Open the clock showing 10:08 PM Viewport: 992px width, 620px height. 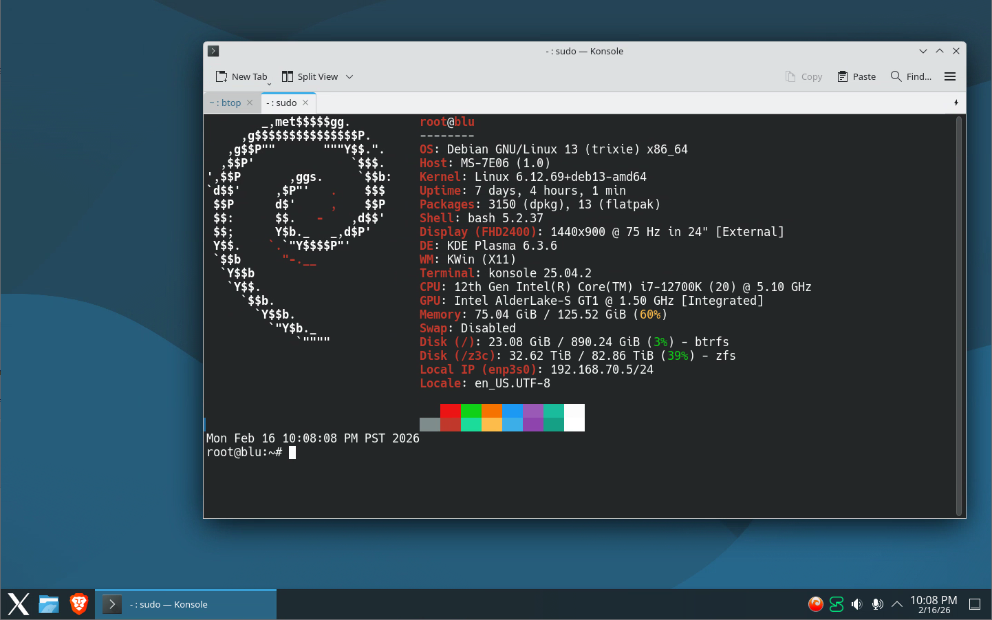click(x=934, y=604)
